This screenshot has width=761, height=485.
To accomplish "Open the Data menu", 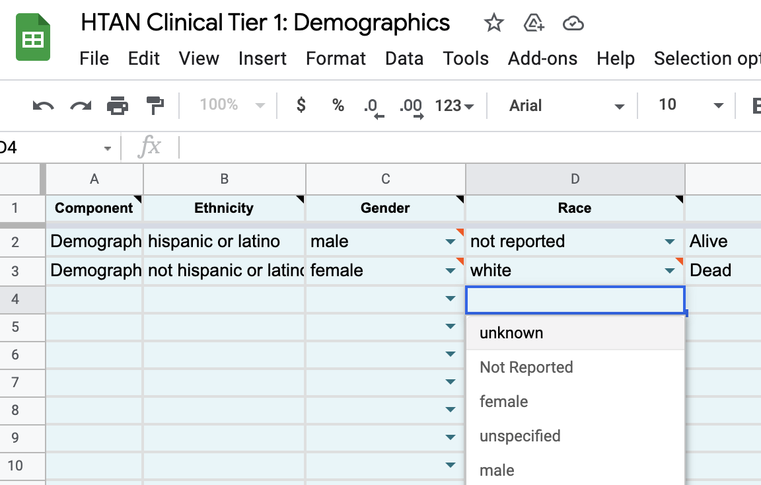I will [404, 58].
